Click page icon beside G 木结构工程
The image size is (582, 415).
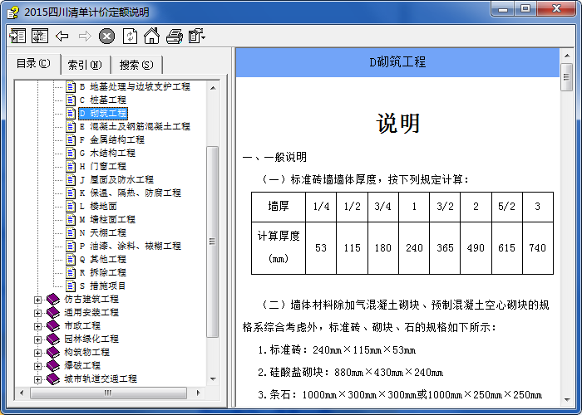71,153
